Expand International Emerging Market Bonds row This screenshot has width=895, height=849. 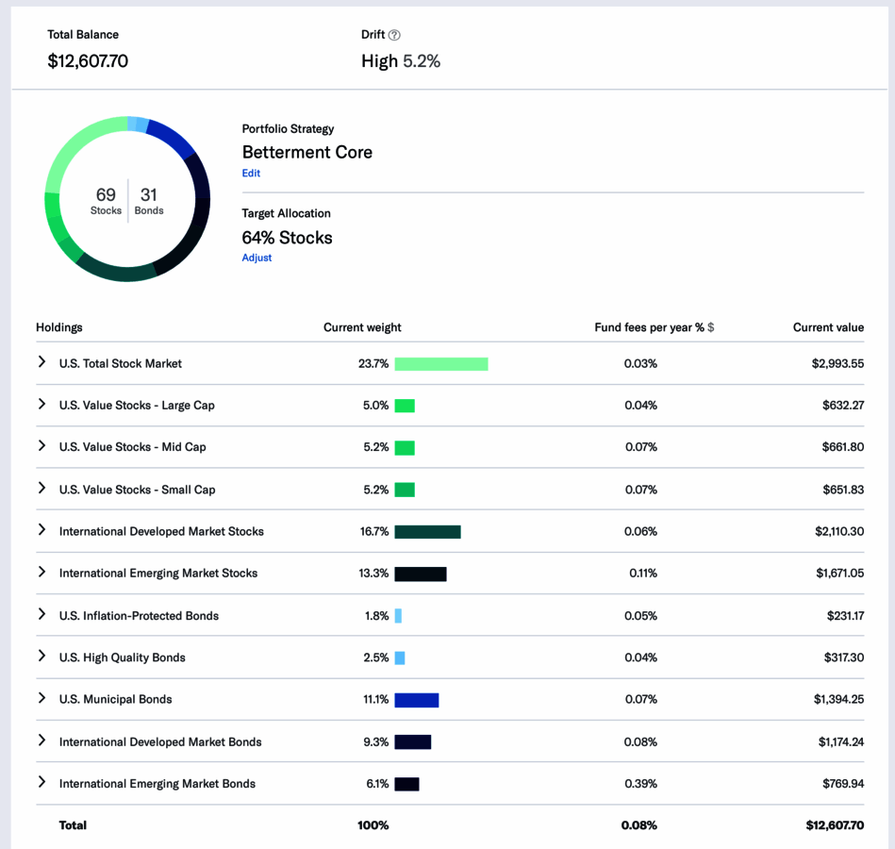point(41,782)
